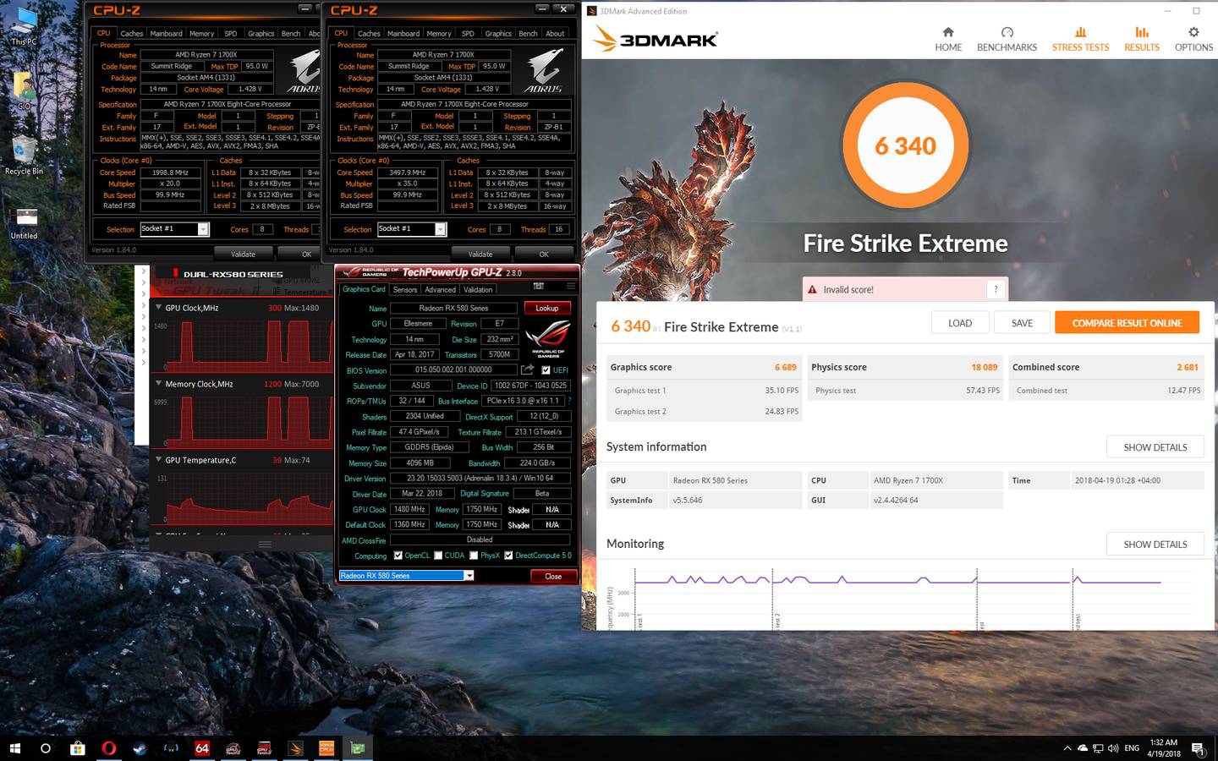Image resolution: width=1218 pixels, height=761 pixels.
Task: Launch Opera browser from taskbar
Action: (109, 748)
